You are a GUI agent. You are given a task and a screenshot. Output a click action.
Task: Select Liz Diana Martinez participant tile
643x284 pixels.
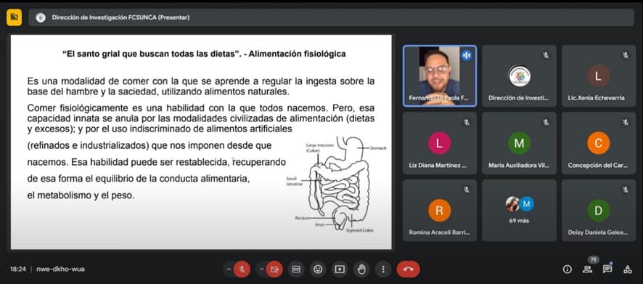(x=440, y=143)
